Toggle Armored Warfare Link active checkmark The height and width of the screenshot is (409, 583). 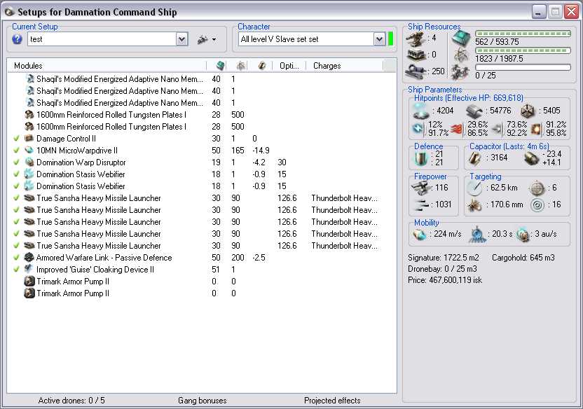[16, 257]
